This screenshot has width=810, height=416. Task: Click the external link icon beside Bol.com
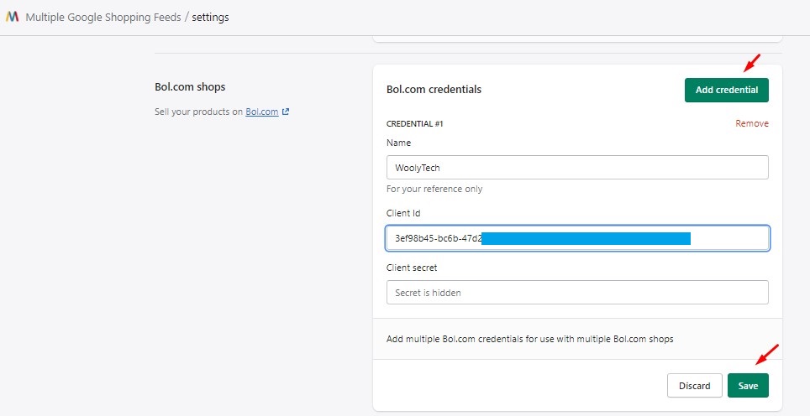pyautogui.click(x=286, y=112)
